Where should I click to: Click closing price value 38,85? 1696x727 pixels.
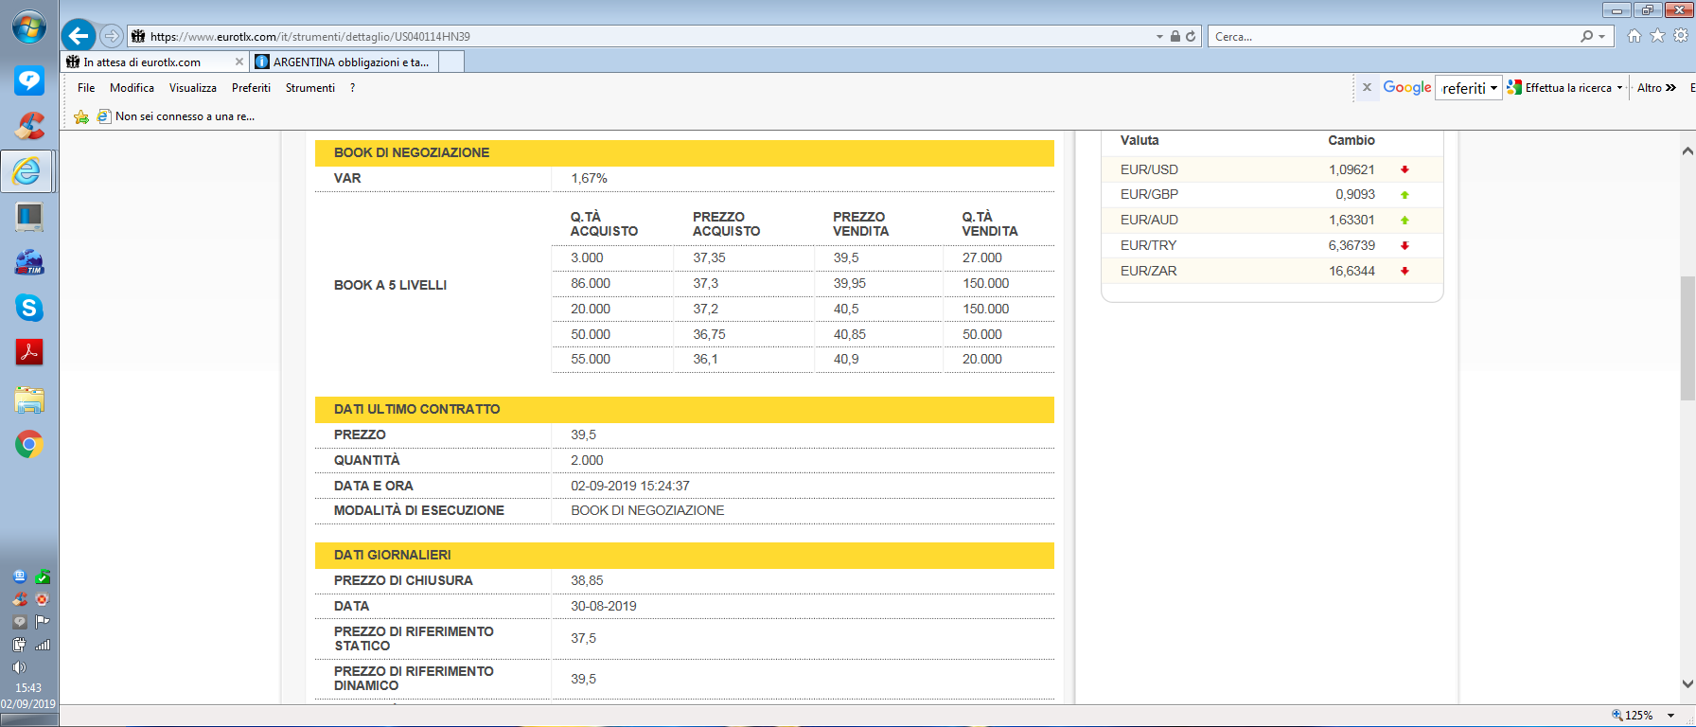(587, 580)
